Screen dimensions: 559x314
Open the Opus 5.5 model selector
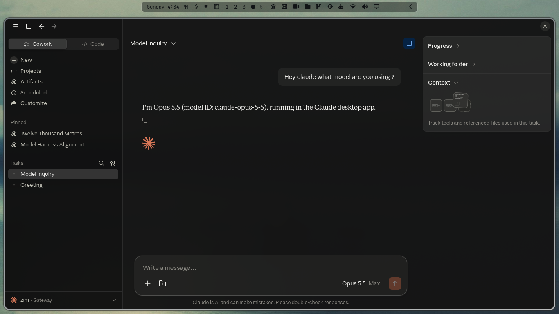(x=361, y=283)
